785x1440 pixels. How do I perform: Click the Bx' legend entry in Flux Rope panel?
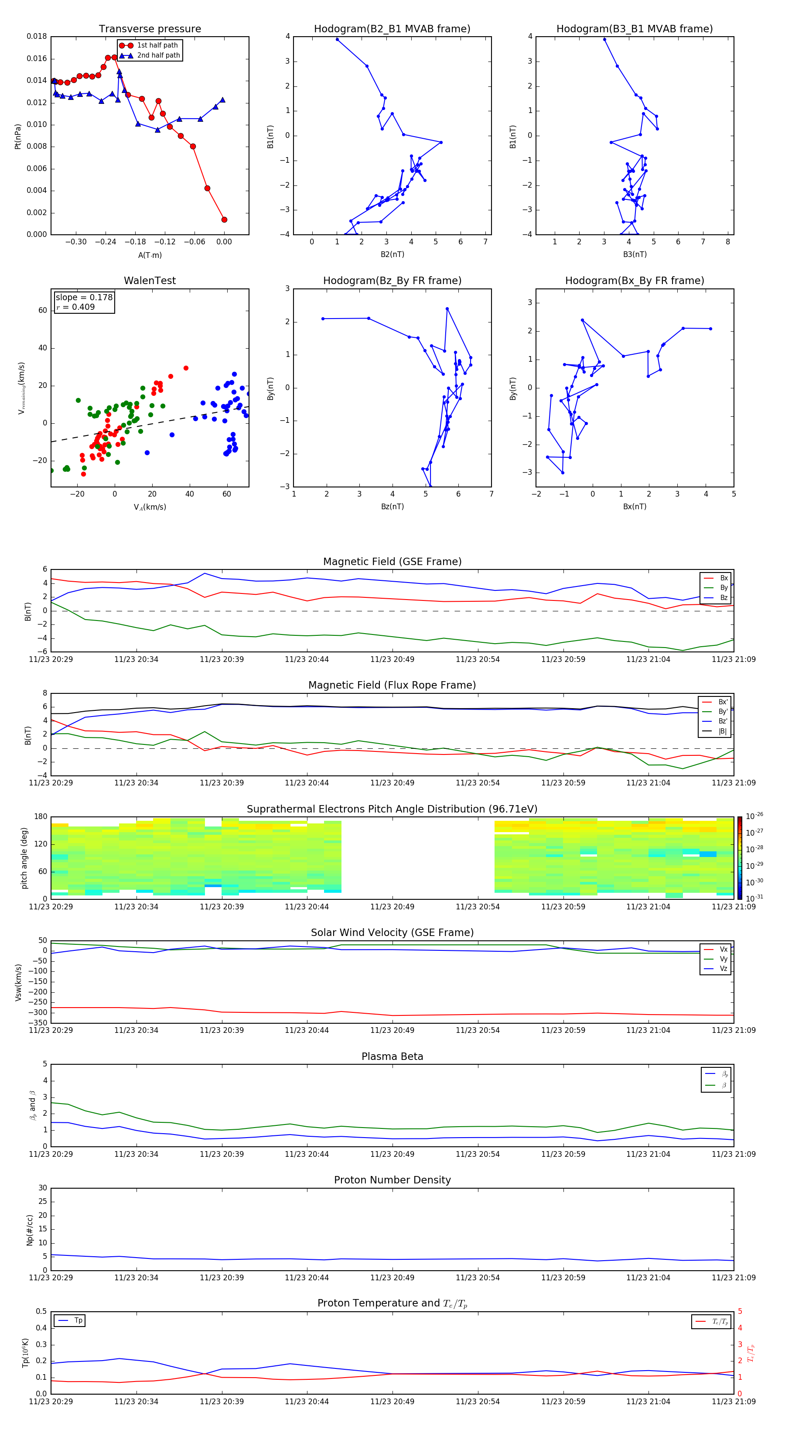click(x=715, y=702)
